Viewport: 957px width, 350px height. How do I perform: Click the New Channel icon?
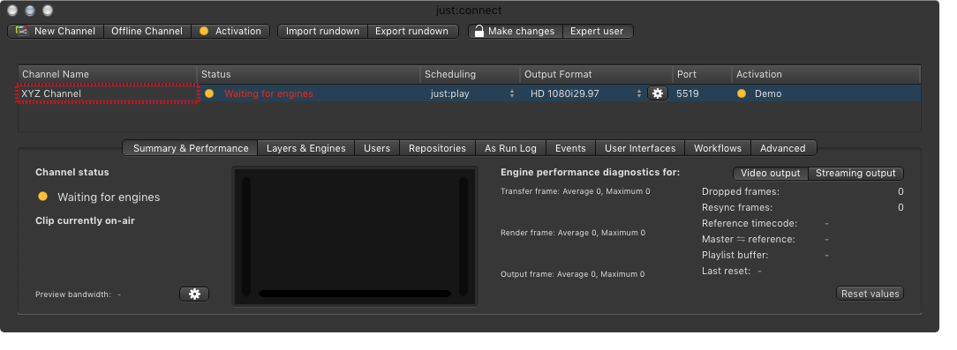click(x=22, y=31)
